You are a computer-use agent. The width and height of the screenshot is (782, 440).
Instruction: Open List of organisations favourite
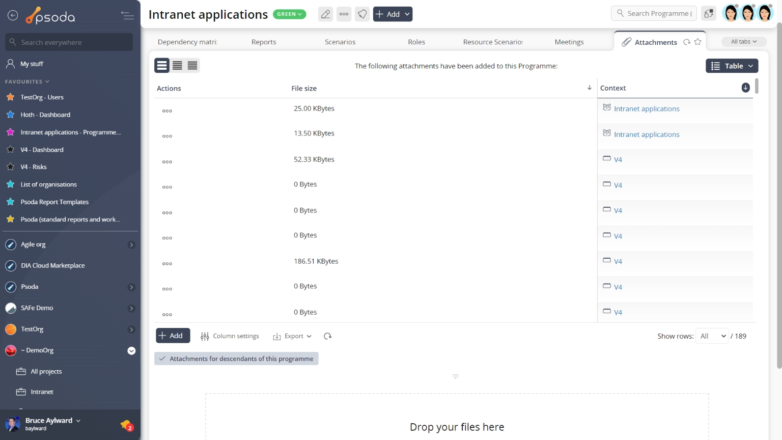pyautogui.click(x=48, y=184)
